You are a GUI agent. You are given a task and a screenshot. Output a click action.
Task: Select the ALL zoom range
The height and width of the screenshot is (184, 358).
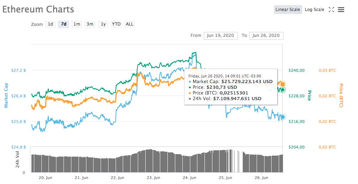(x=130, y=24)
